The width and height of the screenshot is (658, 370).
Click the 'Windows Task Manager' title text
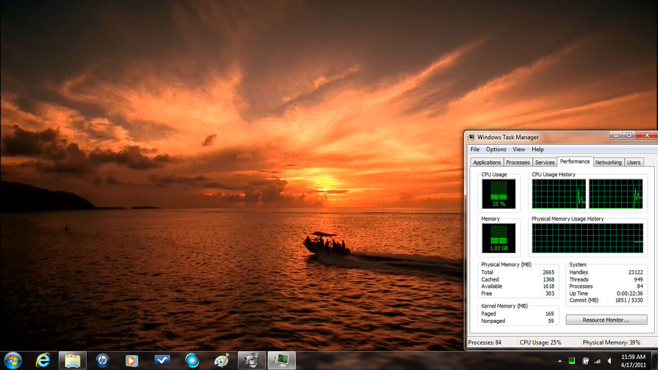(508, 137)
